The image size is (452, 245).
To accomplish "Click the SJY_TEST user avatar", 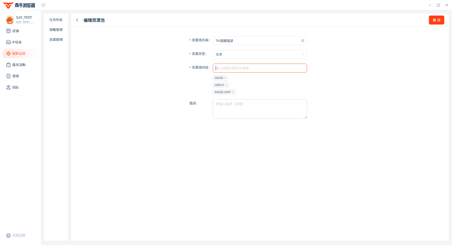I will click(x=10, y=19).
